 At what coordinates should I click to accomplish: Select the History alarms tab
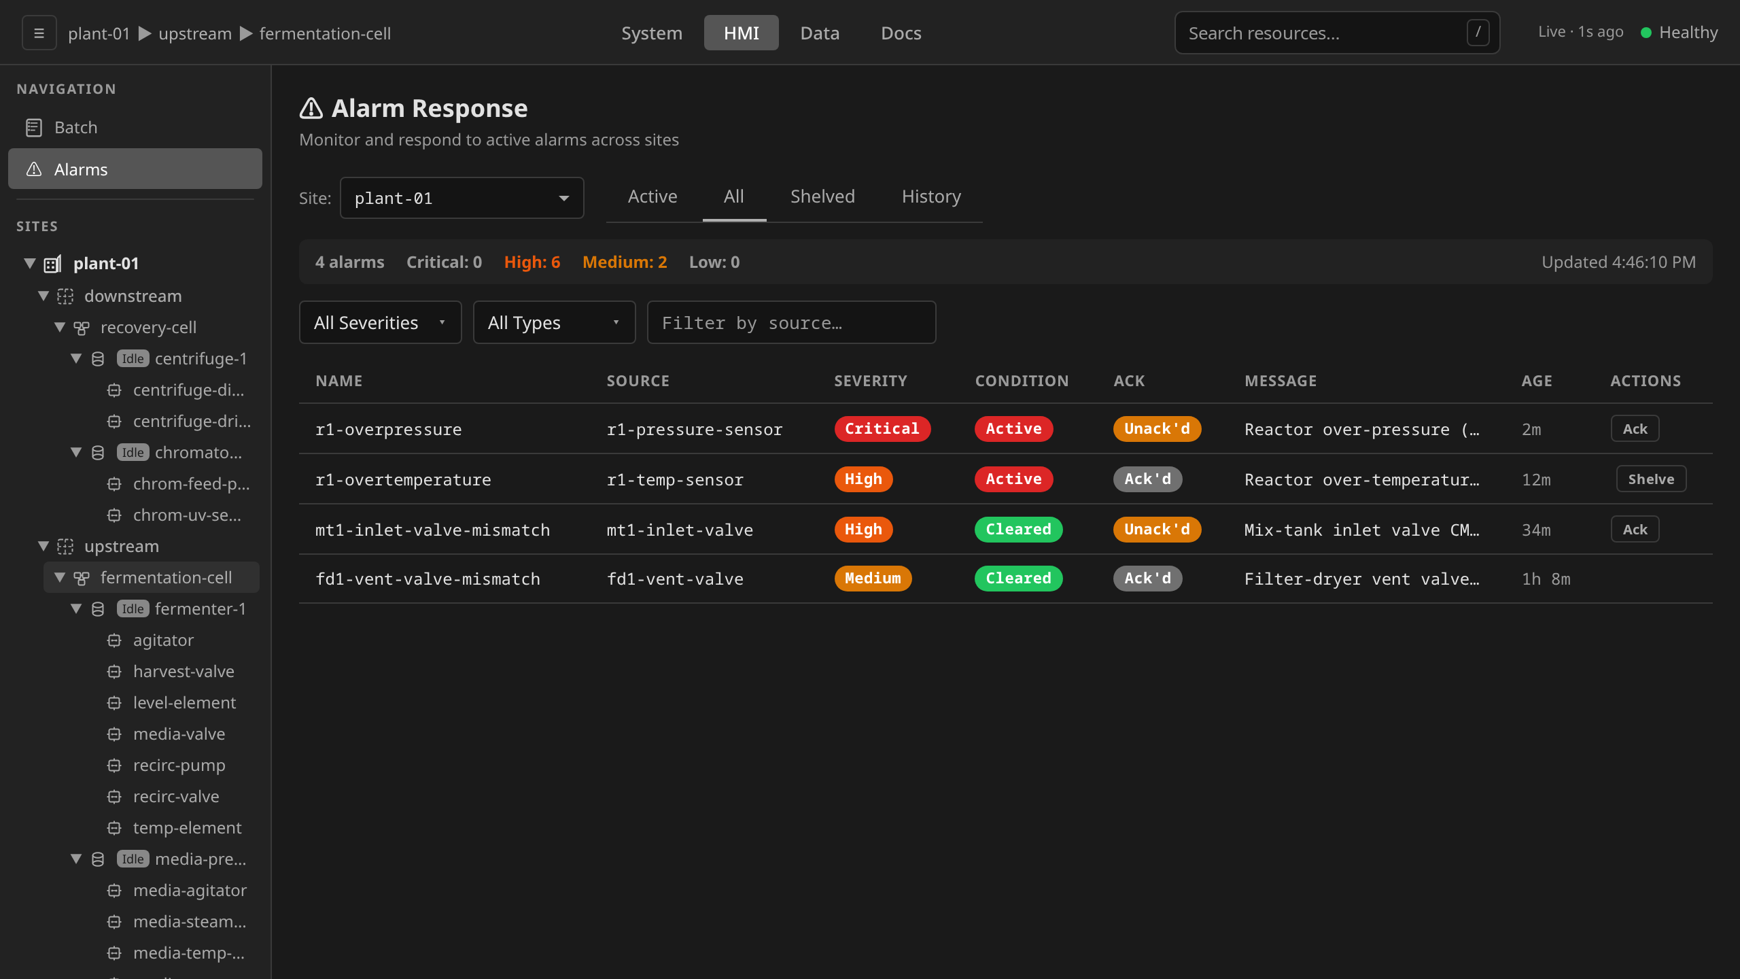click(x=931, y=196)
